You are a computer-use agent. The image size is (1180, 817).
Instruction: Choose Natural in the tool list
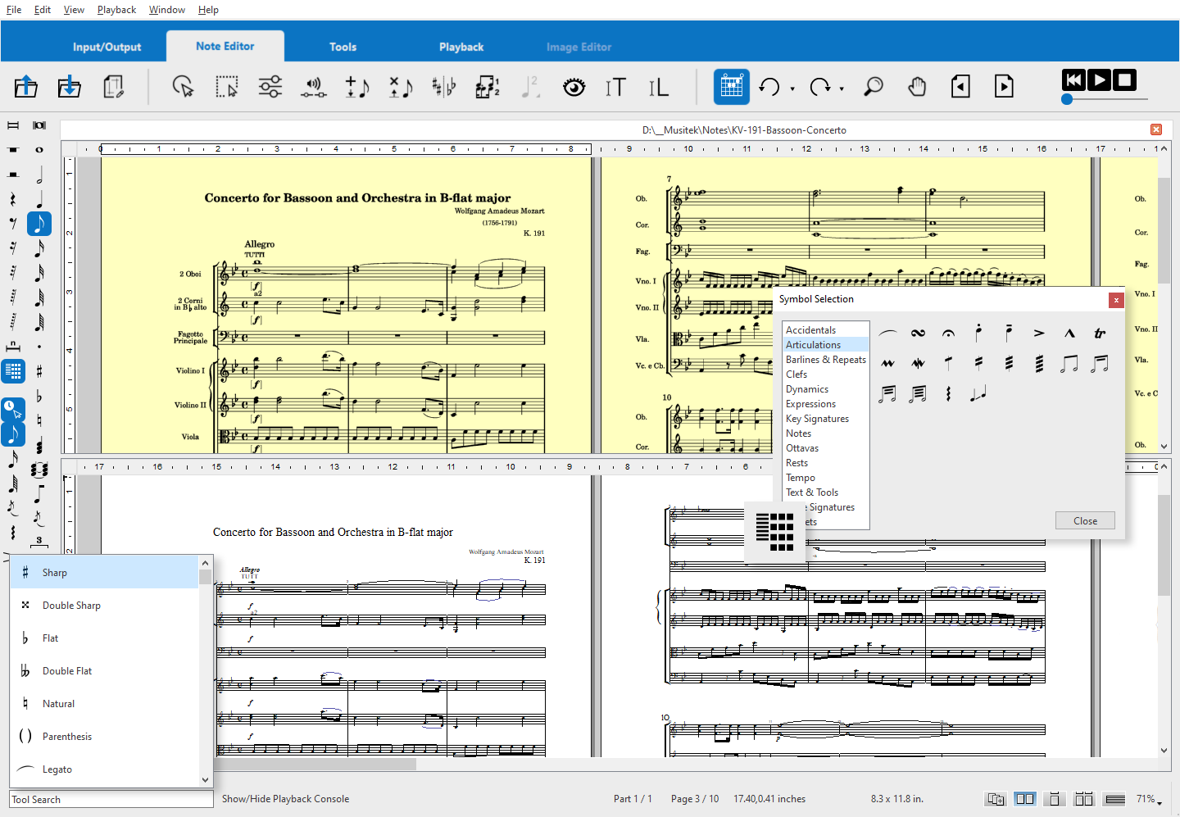tap(104, 703)
